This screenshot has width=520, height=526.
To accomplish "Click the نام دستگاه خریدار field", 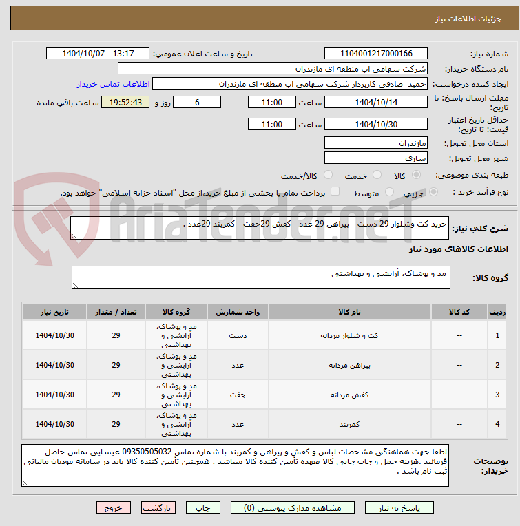I will tap(273, 68).
